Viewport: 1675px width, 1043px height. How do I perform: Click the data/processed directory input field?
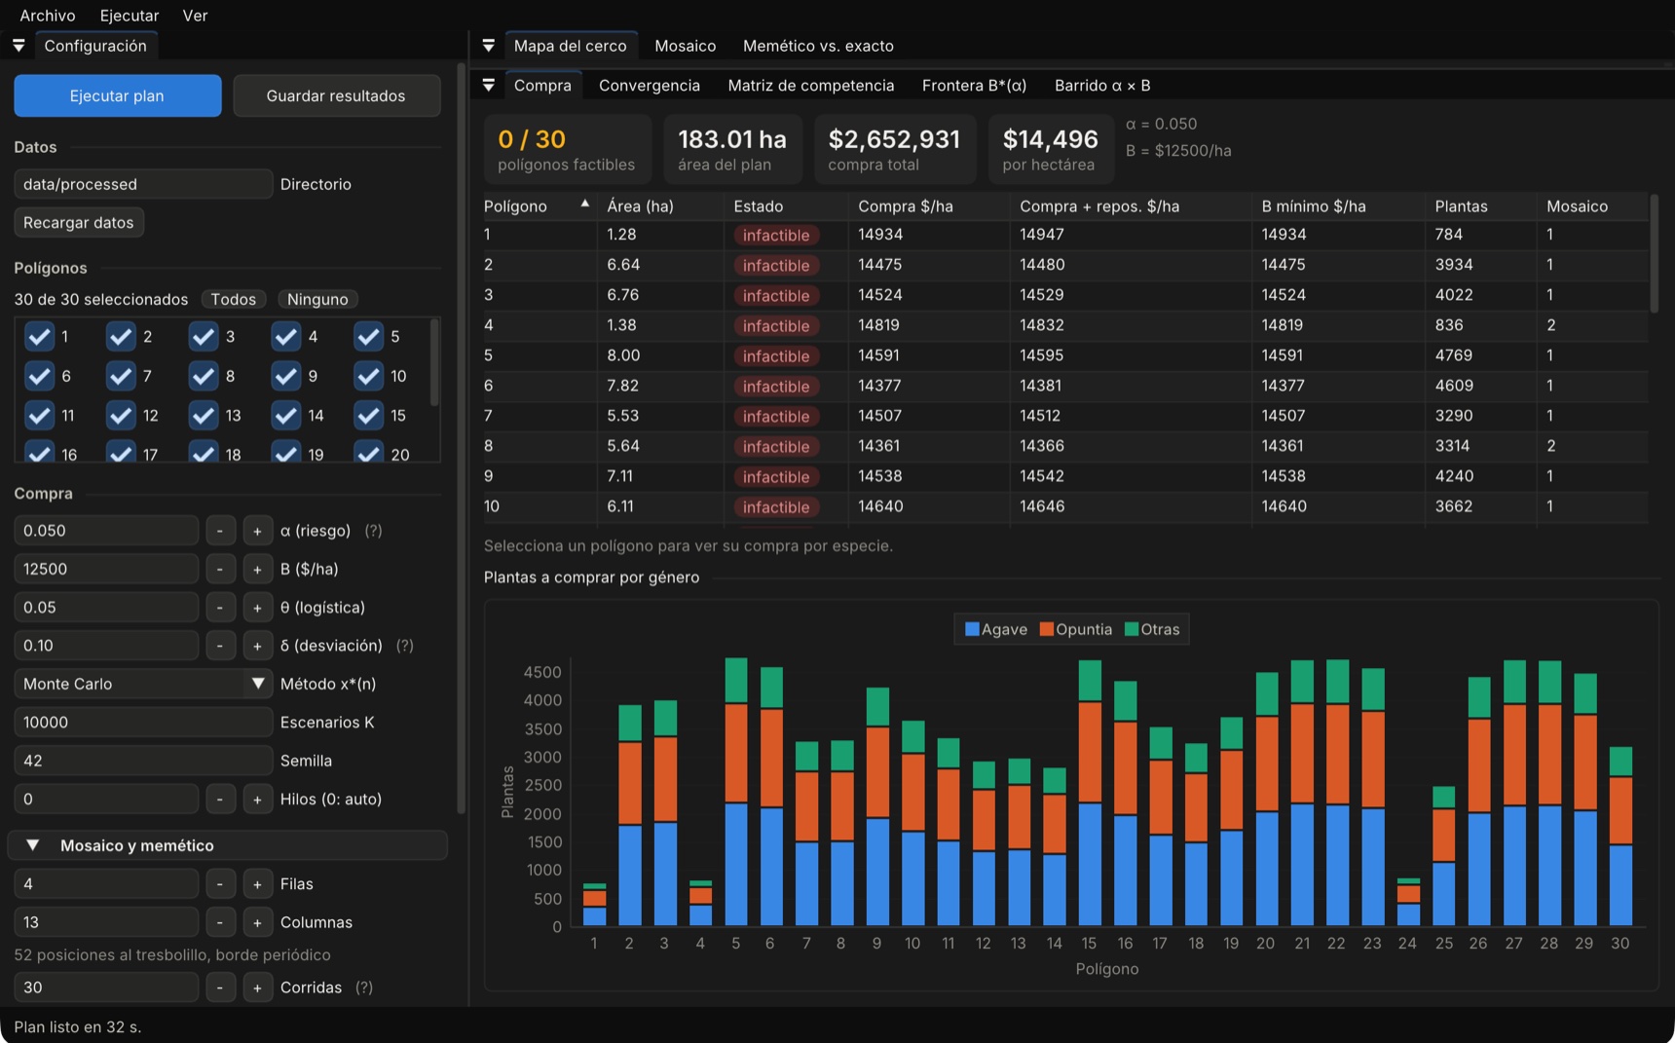[x=143, y=184]
